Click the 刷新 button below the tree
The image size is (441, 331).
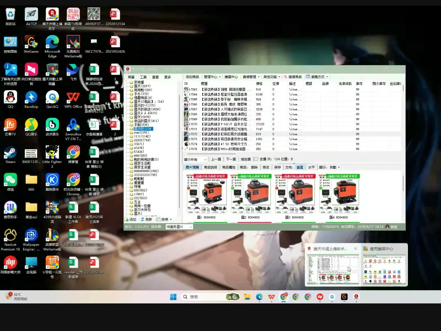click(x=147, y=219)
